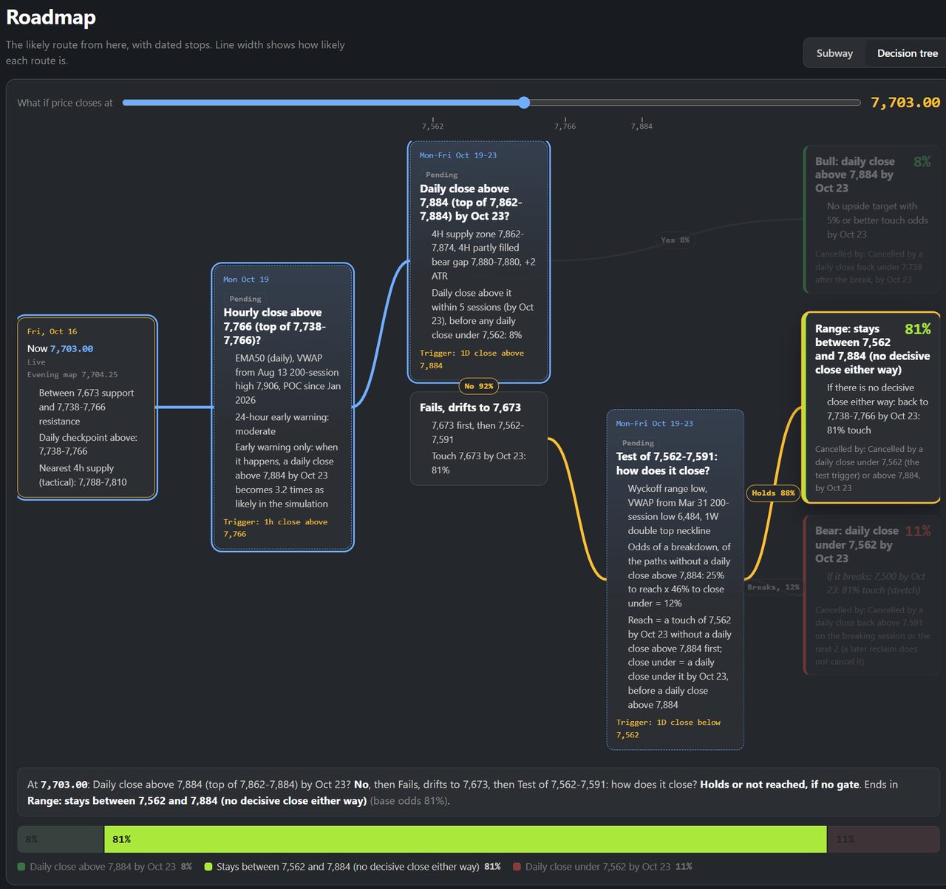
Task: Click the Mon Oct 19 date label
Action: (246, 280)
